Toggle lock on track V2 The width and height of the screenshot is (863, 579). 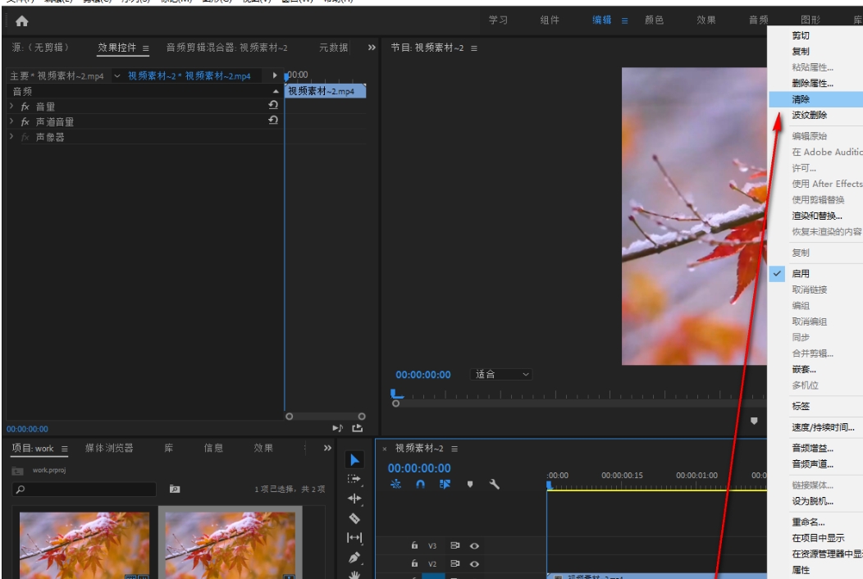414,563
